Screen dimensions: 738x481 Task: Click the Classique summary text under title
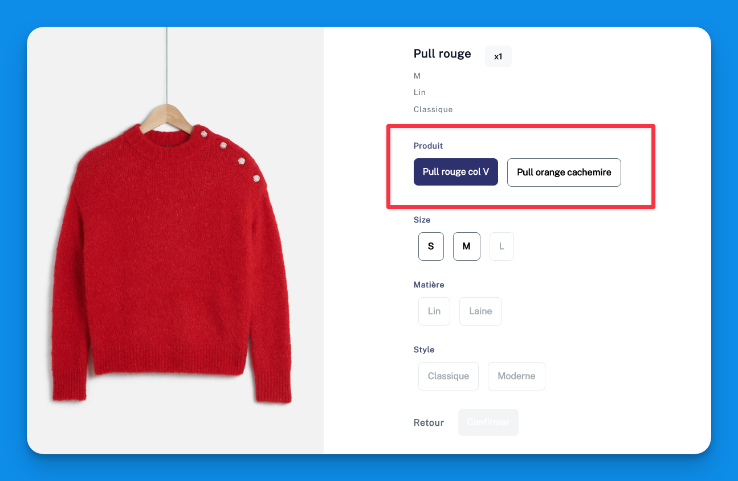pos(433,109)
